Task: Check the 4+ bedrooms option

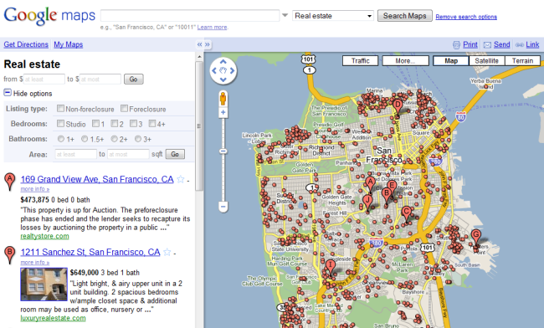Action: (x=152, y=124)
